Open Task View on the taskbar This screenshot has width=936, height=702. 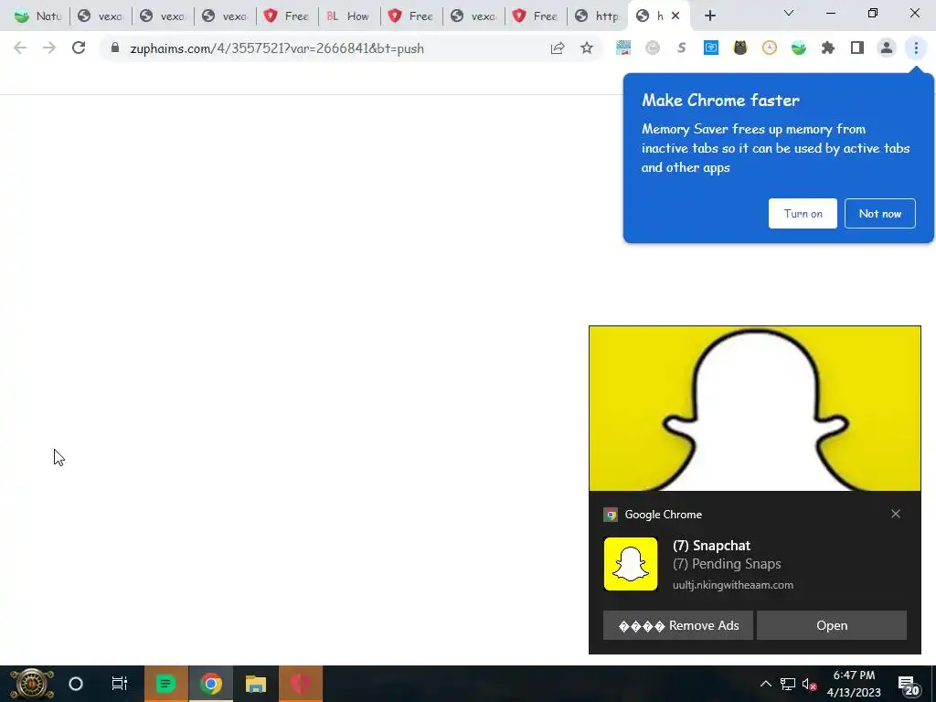tap(120, 684)
